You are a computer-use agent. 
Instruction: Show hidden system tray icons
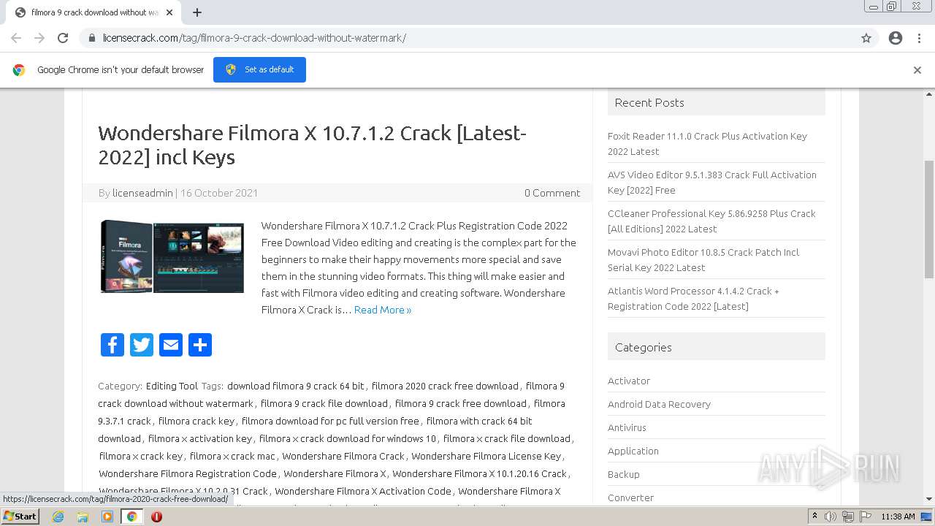click(814, 517)
